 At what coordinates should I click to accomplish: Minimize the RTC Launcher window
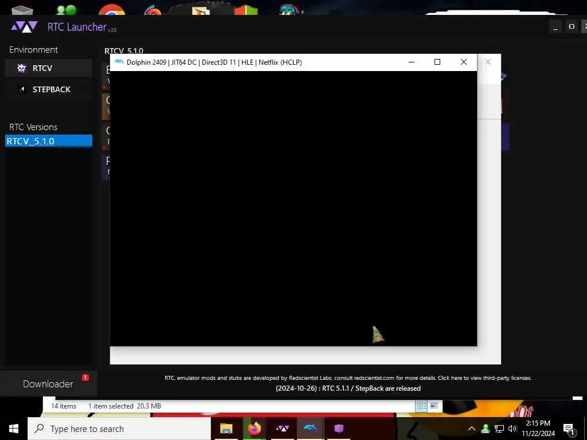(555, 26)
